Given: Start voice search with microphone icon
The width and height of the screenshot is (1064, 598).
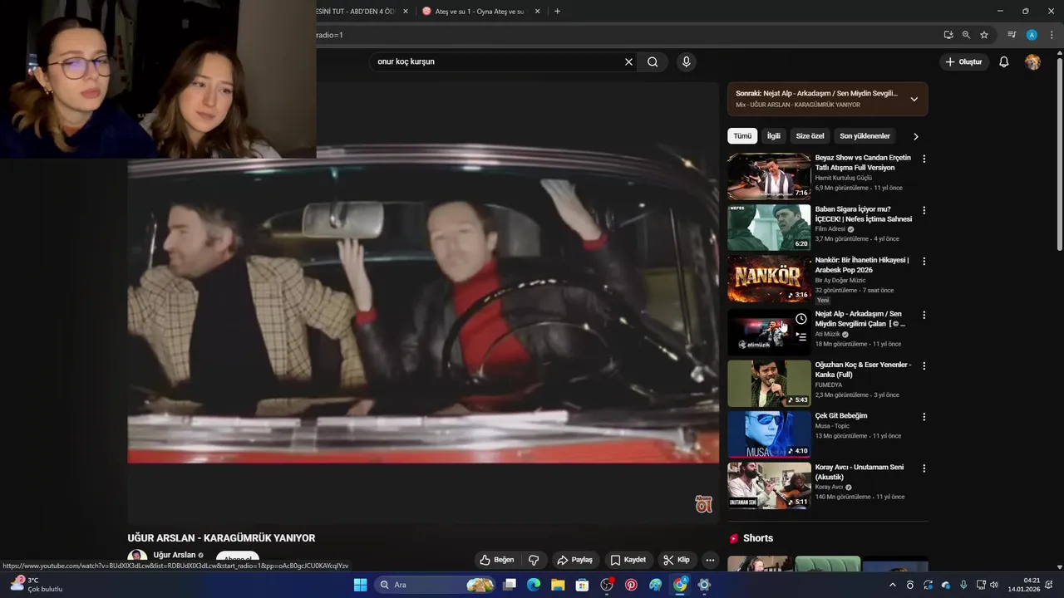Looking at the screenshot, I should point(686,61).
